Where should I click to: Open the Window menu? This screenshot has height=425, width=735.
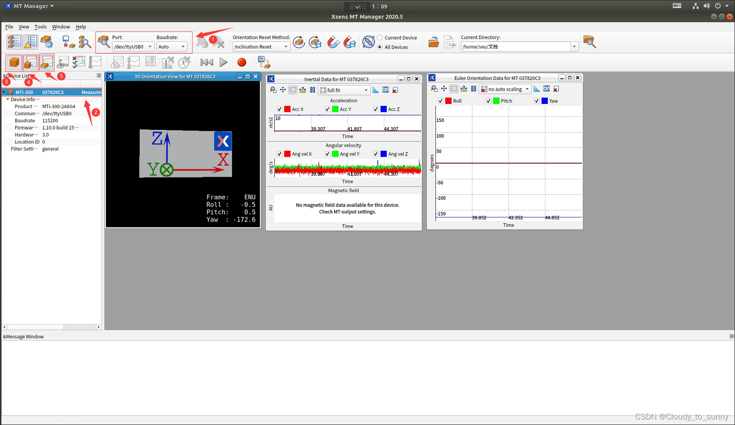[61, 27]
